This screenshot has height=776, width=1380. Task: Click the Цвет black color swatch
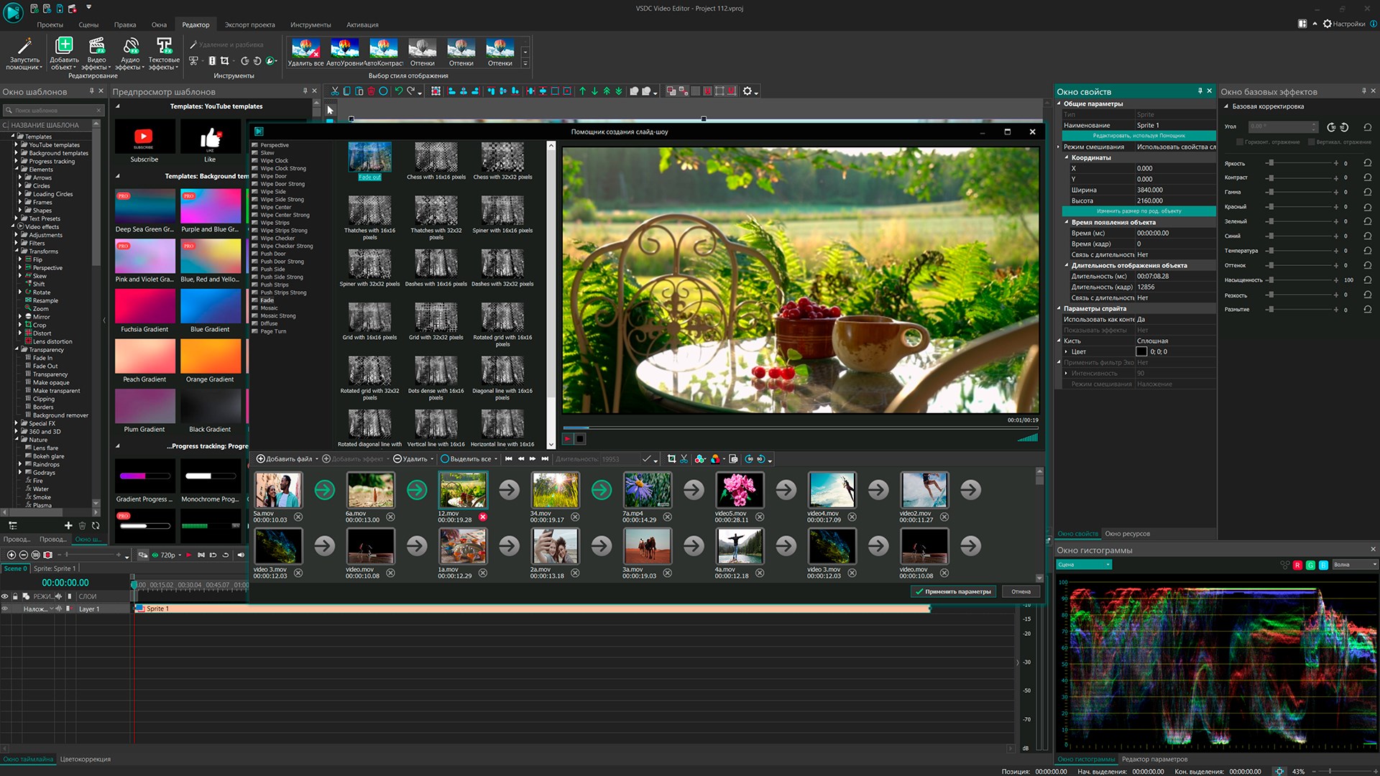(x=1141, y=351)
